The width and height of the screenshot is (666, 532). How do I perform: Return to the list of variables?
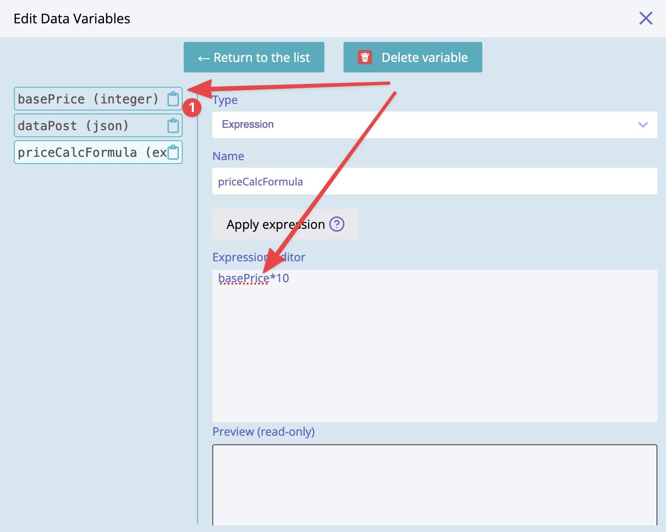(x=254, y=57)
